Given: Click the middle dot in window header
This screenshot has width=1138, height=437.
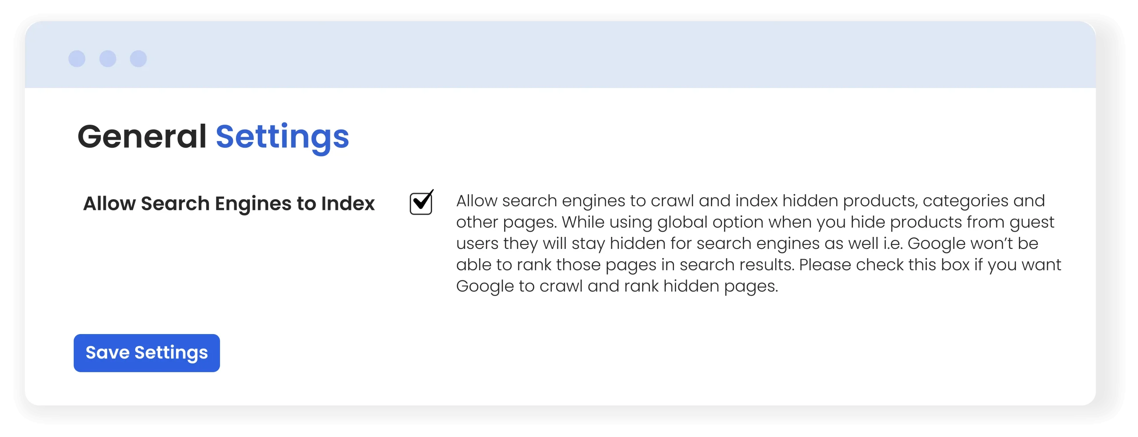Looking at the screenshot, I should click(108, 59).
